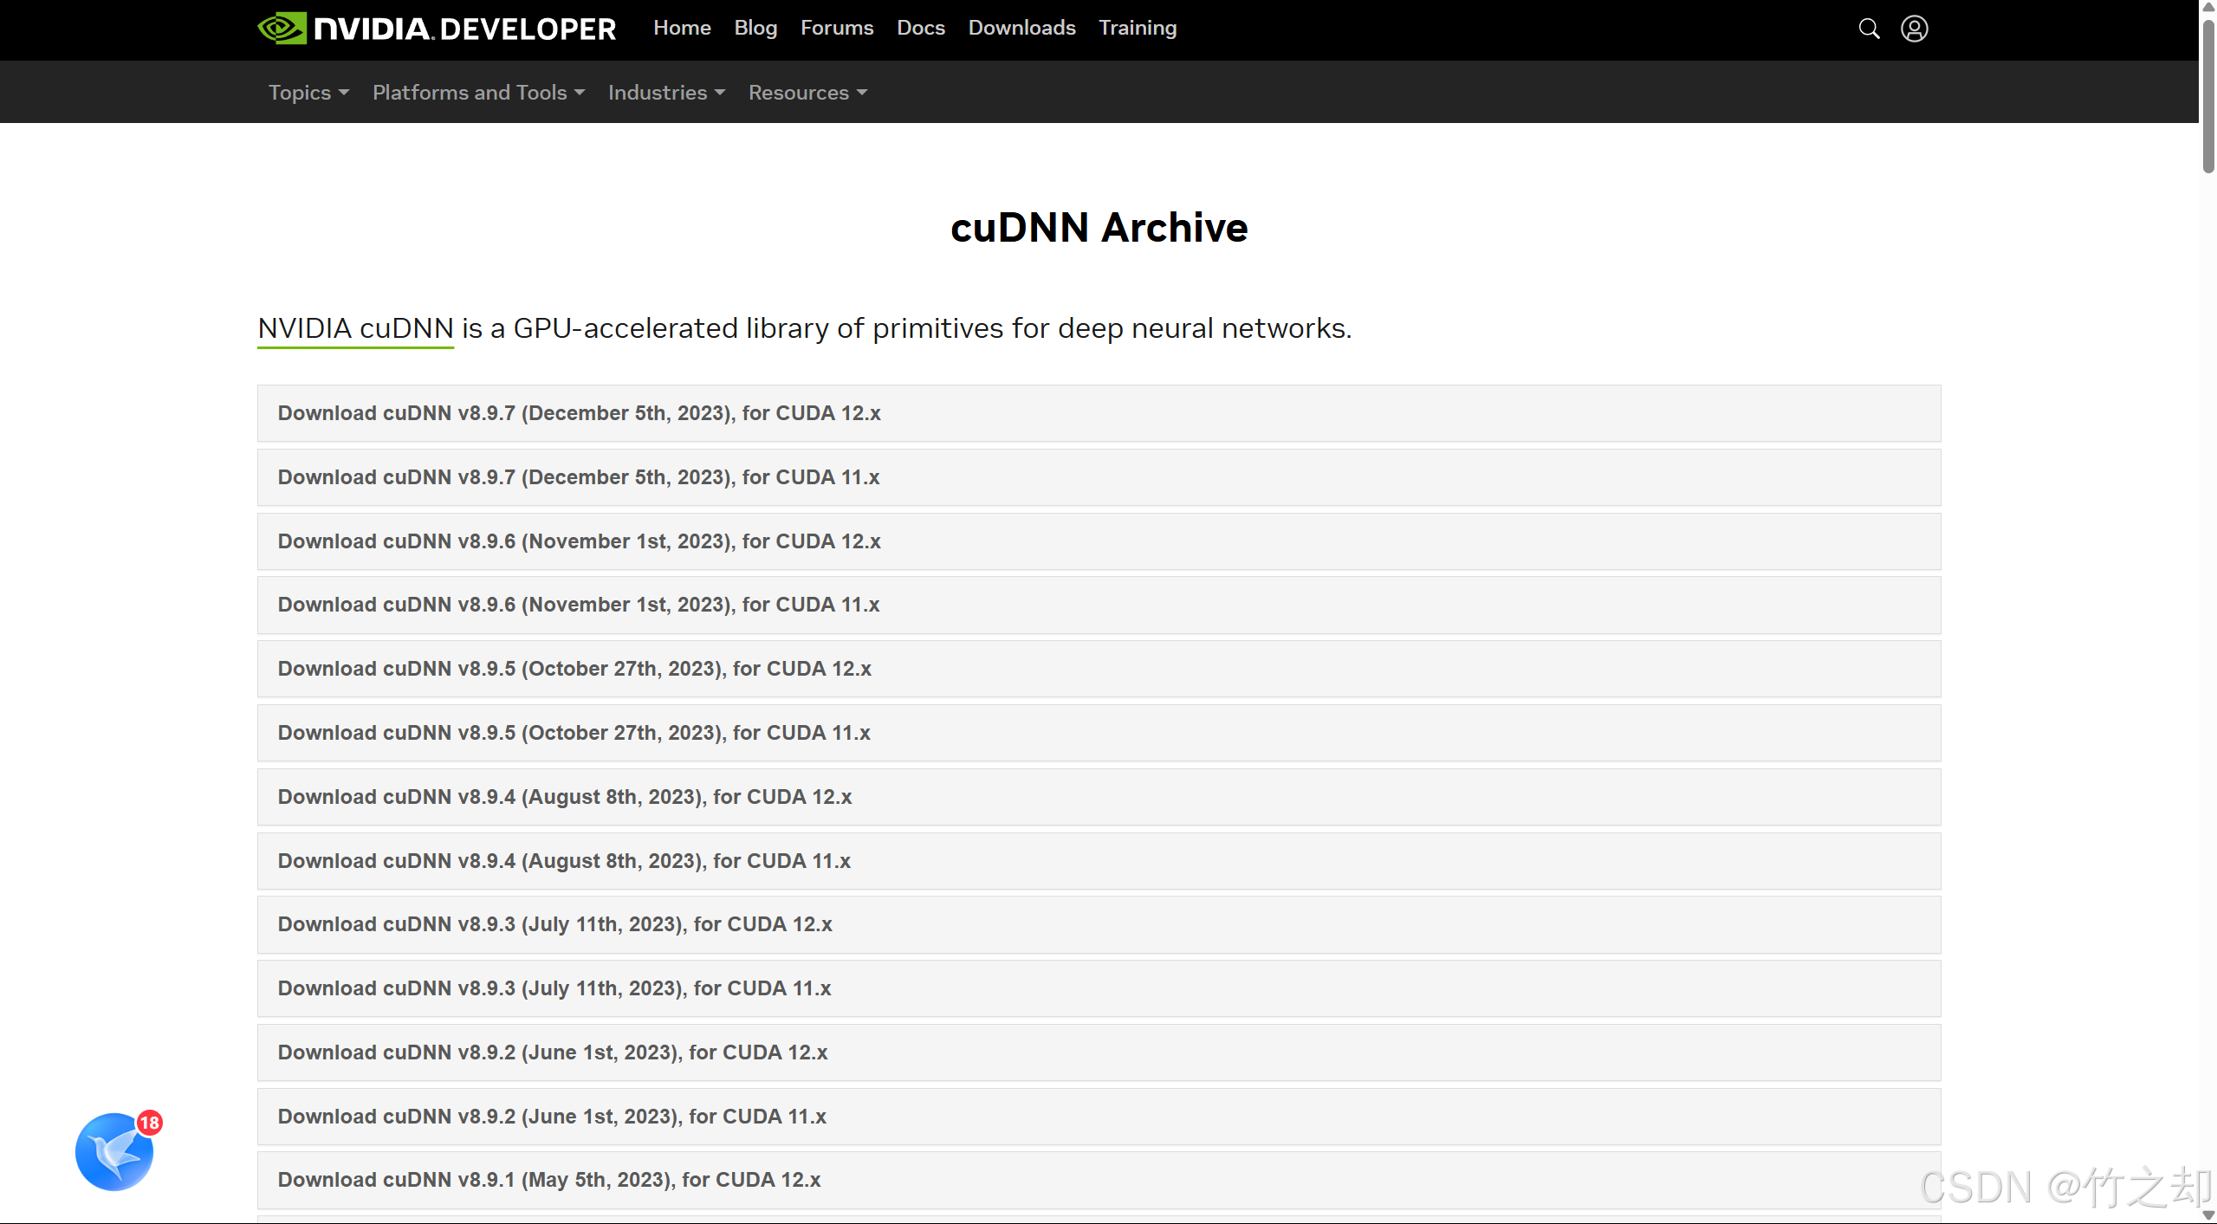Click the NVIDIA Developer logo
The image size is (2217, 1224).
point(438,29)
